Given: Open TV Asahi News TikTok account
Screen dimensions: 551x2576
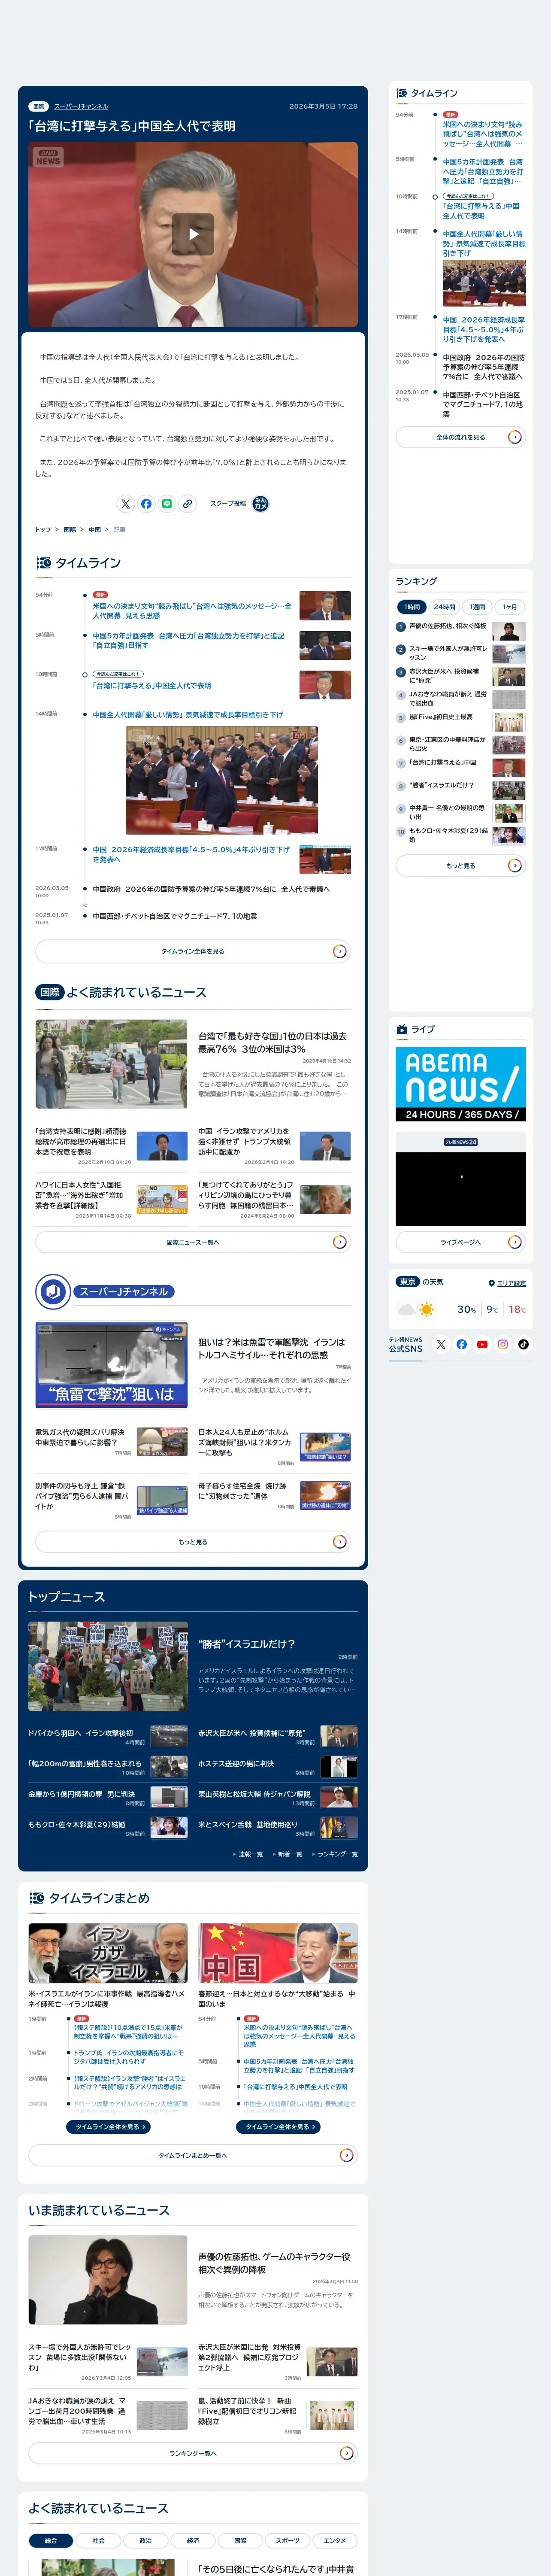Looking at the screenshot, I should 523,1345.
